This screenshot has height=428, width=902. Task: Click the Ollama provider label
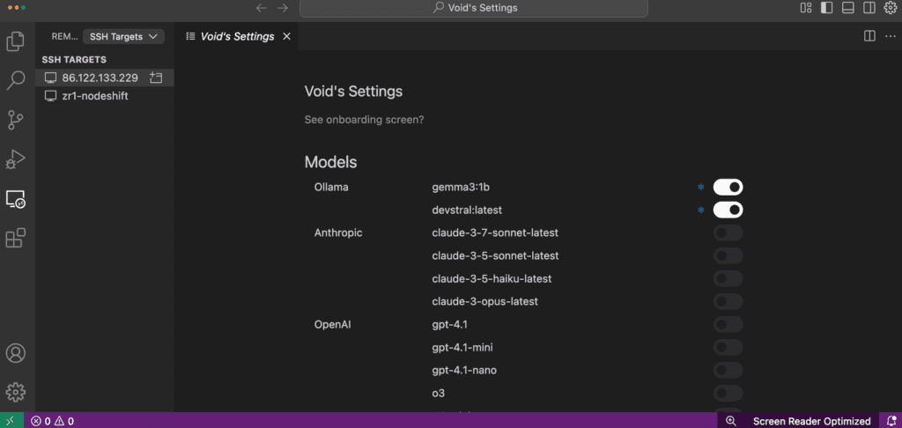point(331,187)
